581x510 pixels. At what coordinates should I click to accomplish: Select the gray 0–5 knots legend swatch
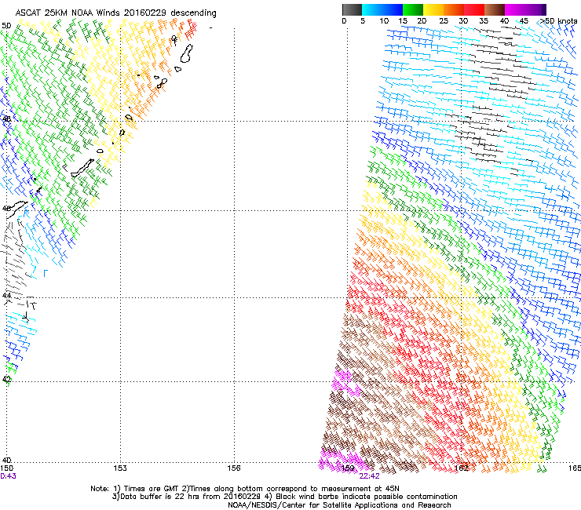(x=352, y=9)
